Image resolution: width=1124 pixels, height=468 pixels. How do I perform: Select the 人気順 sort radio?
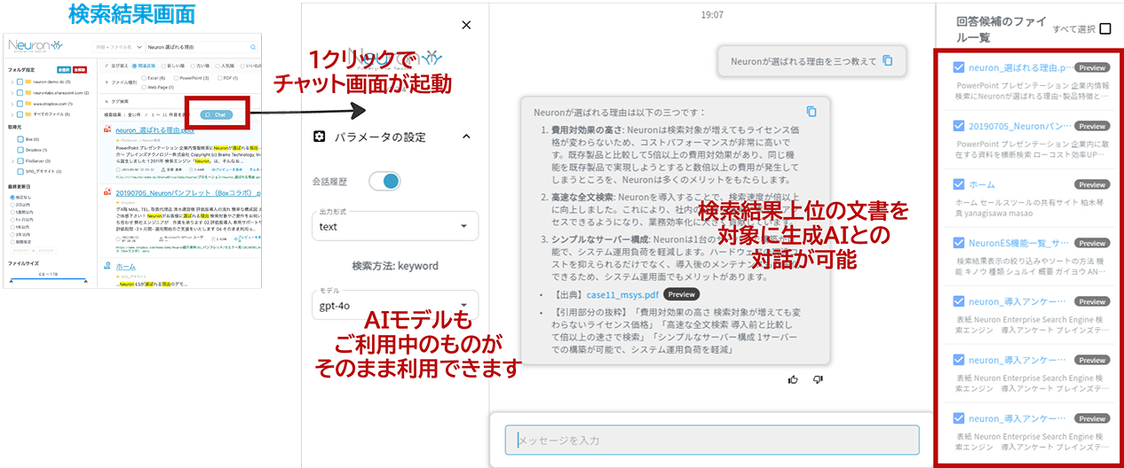tap(218, 65)
